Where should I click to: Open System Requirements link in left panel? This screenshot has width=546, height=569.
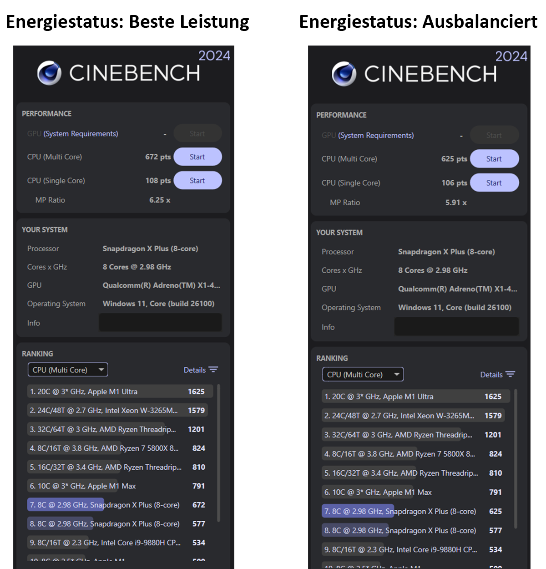click(x=81, y=133)
